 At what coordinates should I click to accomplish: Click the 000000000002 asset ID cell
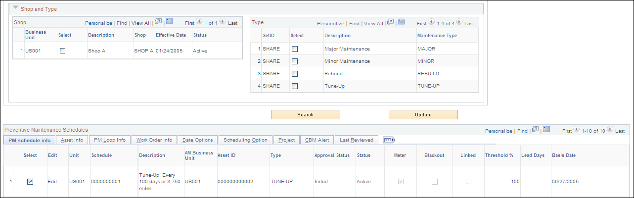pyautogui.click(x=235, y=182)
